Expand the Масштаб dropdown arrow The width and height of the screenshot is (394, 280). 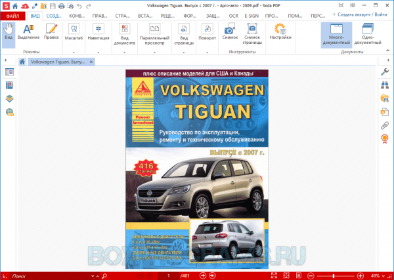pyautogui.click(x=74, y=52)
